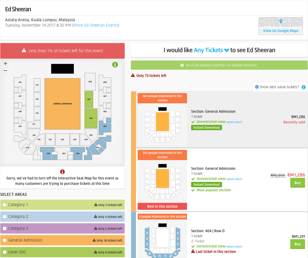
Task: Enable the General Admission area checkbox
Action: tap(5, 240)
